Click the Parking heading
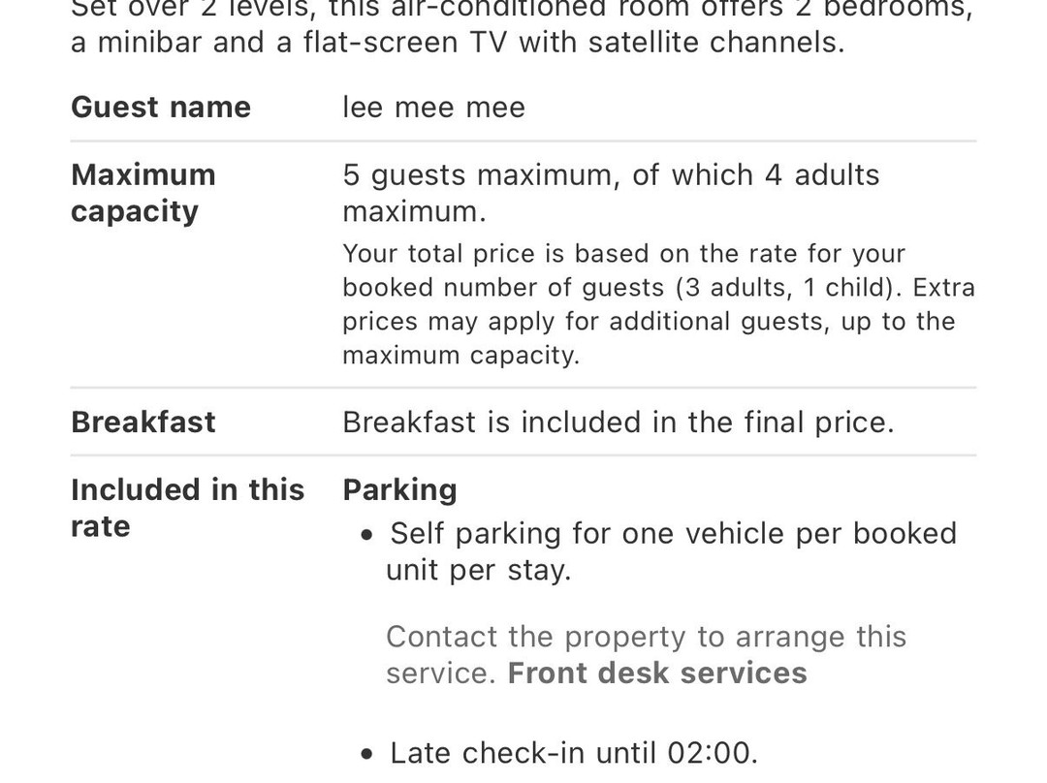The width and height of the screenshot is (1047, 783). 400,490
